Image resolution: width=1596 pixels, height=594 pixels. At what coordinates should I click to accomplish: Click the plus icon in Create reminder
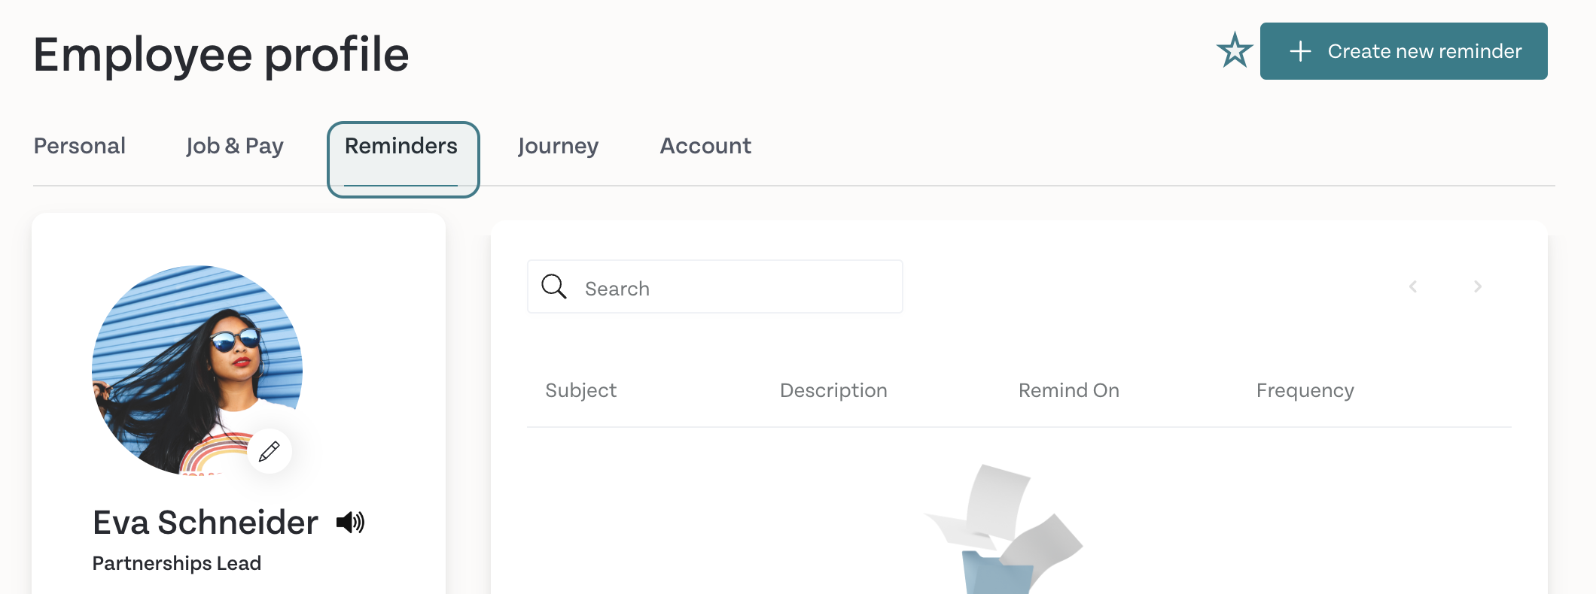point(1300,51)
